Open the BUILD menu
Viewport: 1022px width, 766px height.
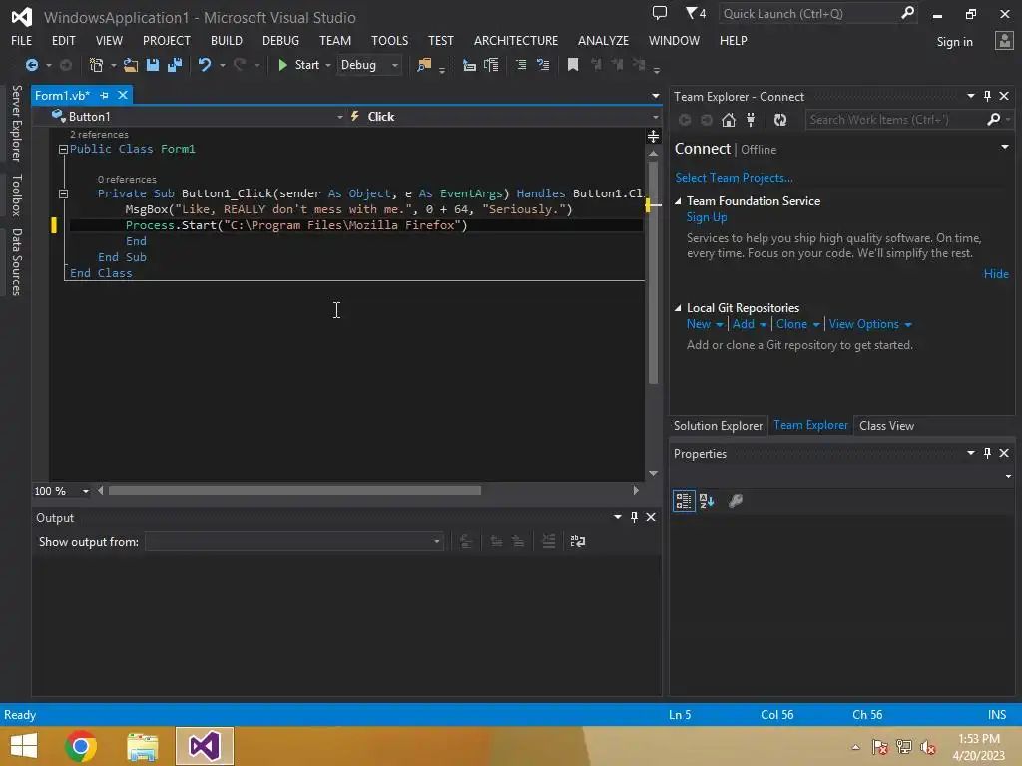pos(227,40)
